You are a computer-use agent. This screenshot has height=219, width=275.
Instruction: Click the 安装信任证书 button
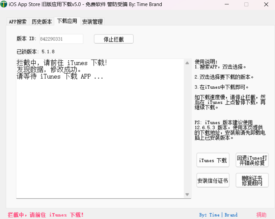click(x=213, y=181)
